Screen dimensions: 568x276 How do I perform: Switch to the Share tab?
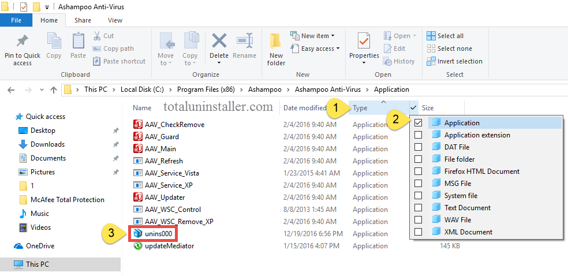(x=83, y=20)
